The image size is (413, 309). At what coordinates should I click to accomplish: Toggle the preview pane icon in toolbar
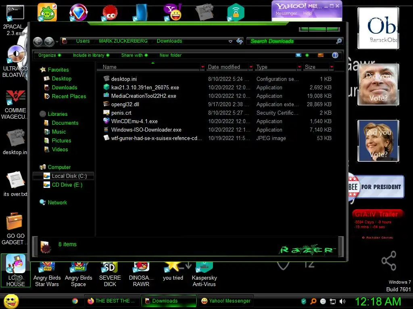coord(321,55)
